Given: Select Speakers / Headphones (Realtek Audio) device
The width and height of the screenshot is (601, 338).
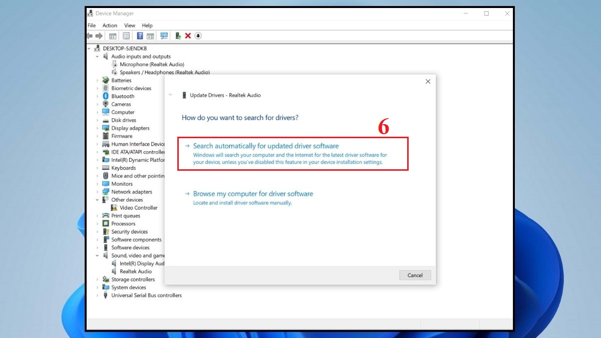Looking at the screenshot, I should click(165, 72).
